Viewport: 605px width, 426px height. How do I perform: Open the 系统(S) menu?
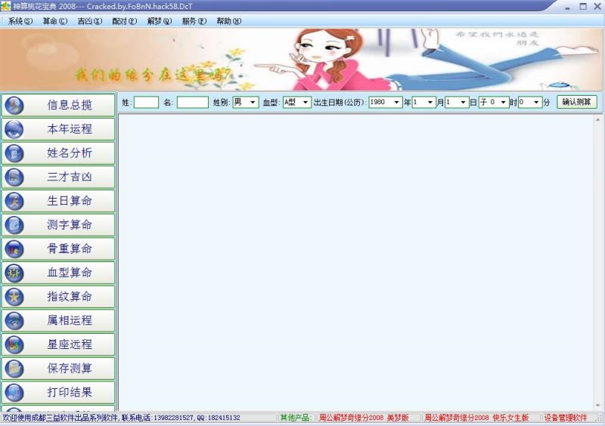coord(20,21)
